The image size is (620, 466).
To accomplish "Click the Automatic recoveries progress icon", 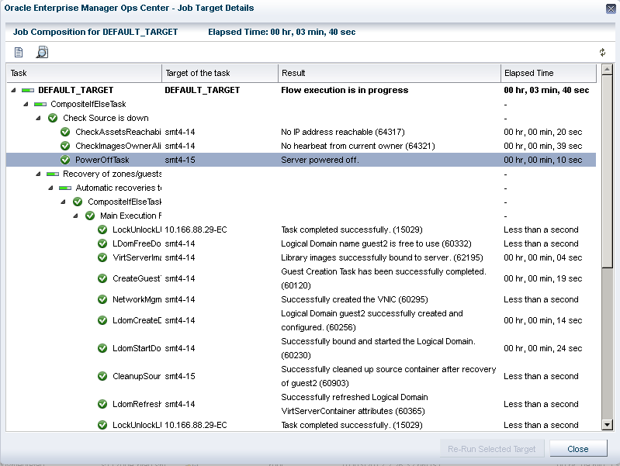I will tap(65, 188).
